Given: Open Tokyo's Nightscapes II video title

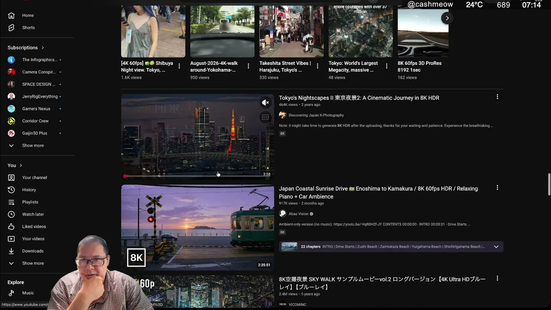Looking at the screenshot, I should coord(359,98).
